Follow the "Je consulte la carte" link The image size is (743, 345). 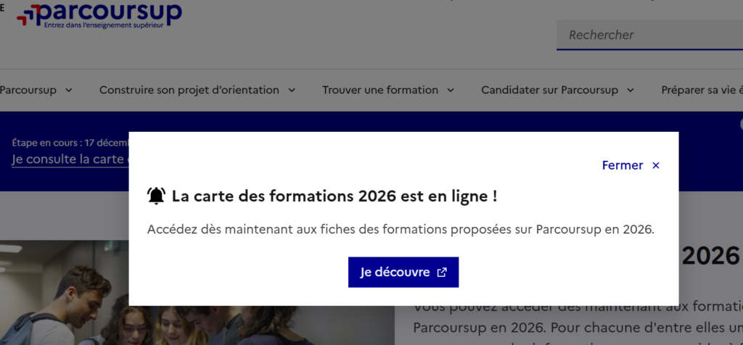[x=70, y=159]
